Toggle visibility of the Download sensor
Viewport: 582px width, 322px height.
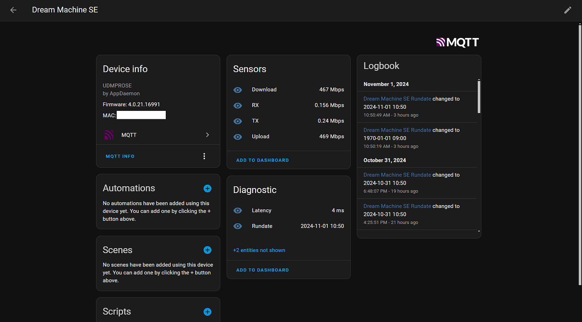237,90
